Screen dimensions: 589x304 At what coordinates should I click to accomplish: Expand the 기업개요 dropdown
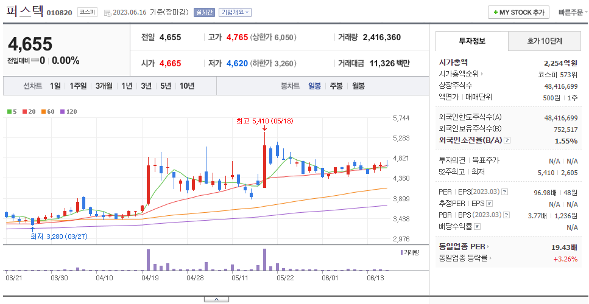click(235, 12)
